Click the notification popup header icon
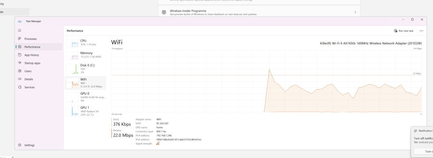The width and height of the screenshot is (433, 158). point(416,131)
